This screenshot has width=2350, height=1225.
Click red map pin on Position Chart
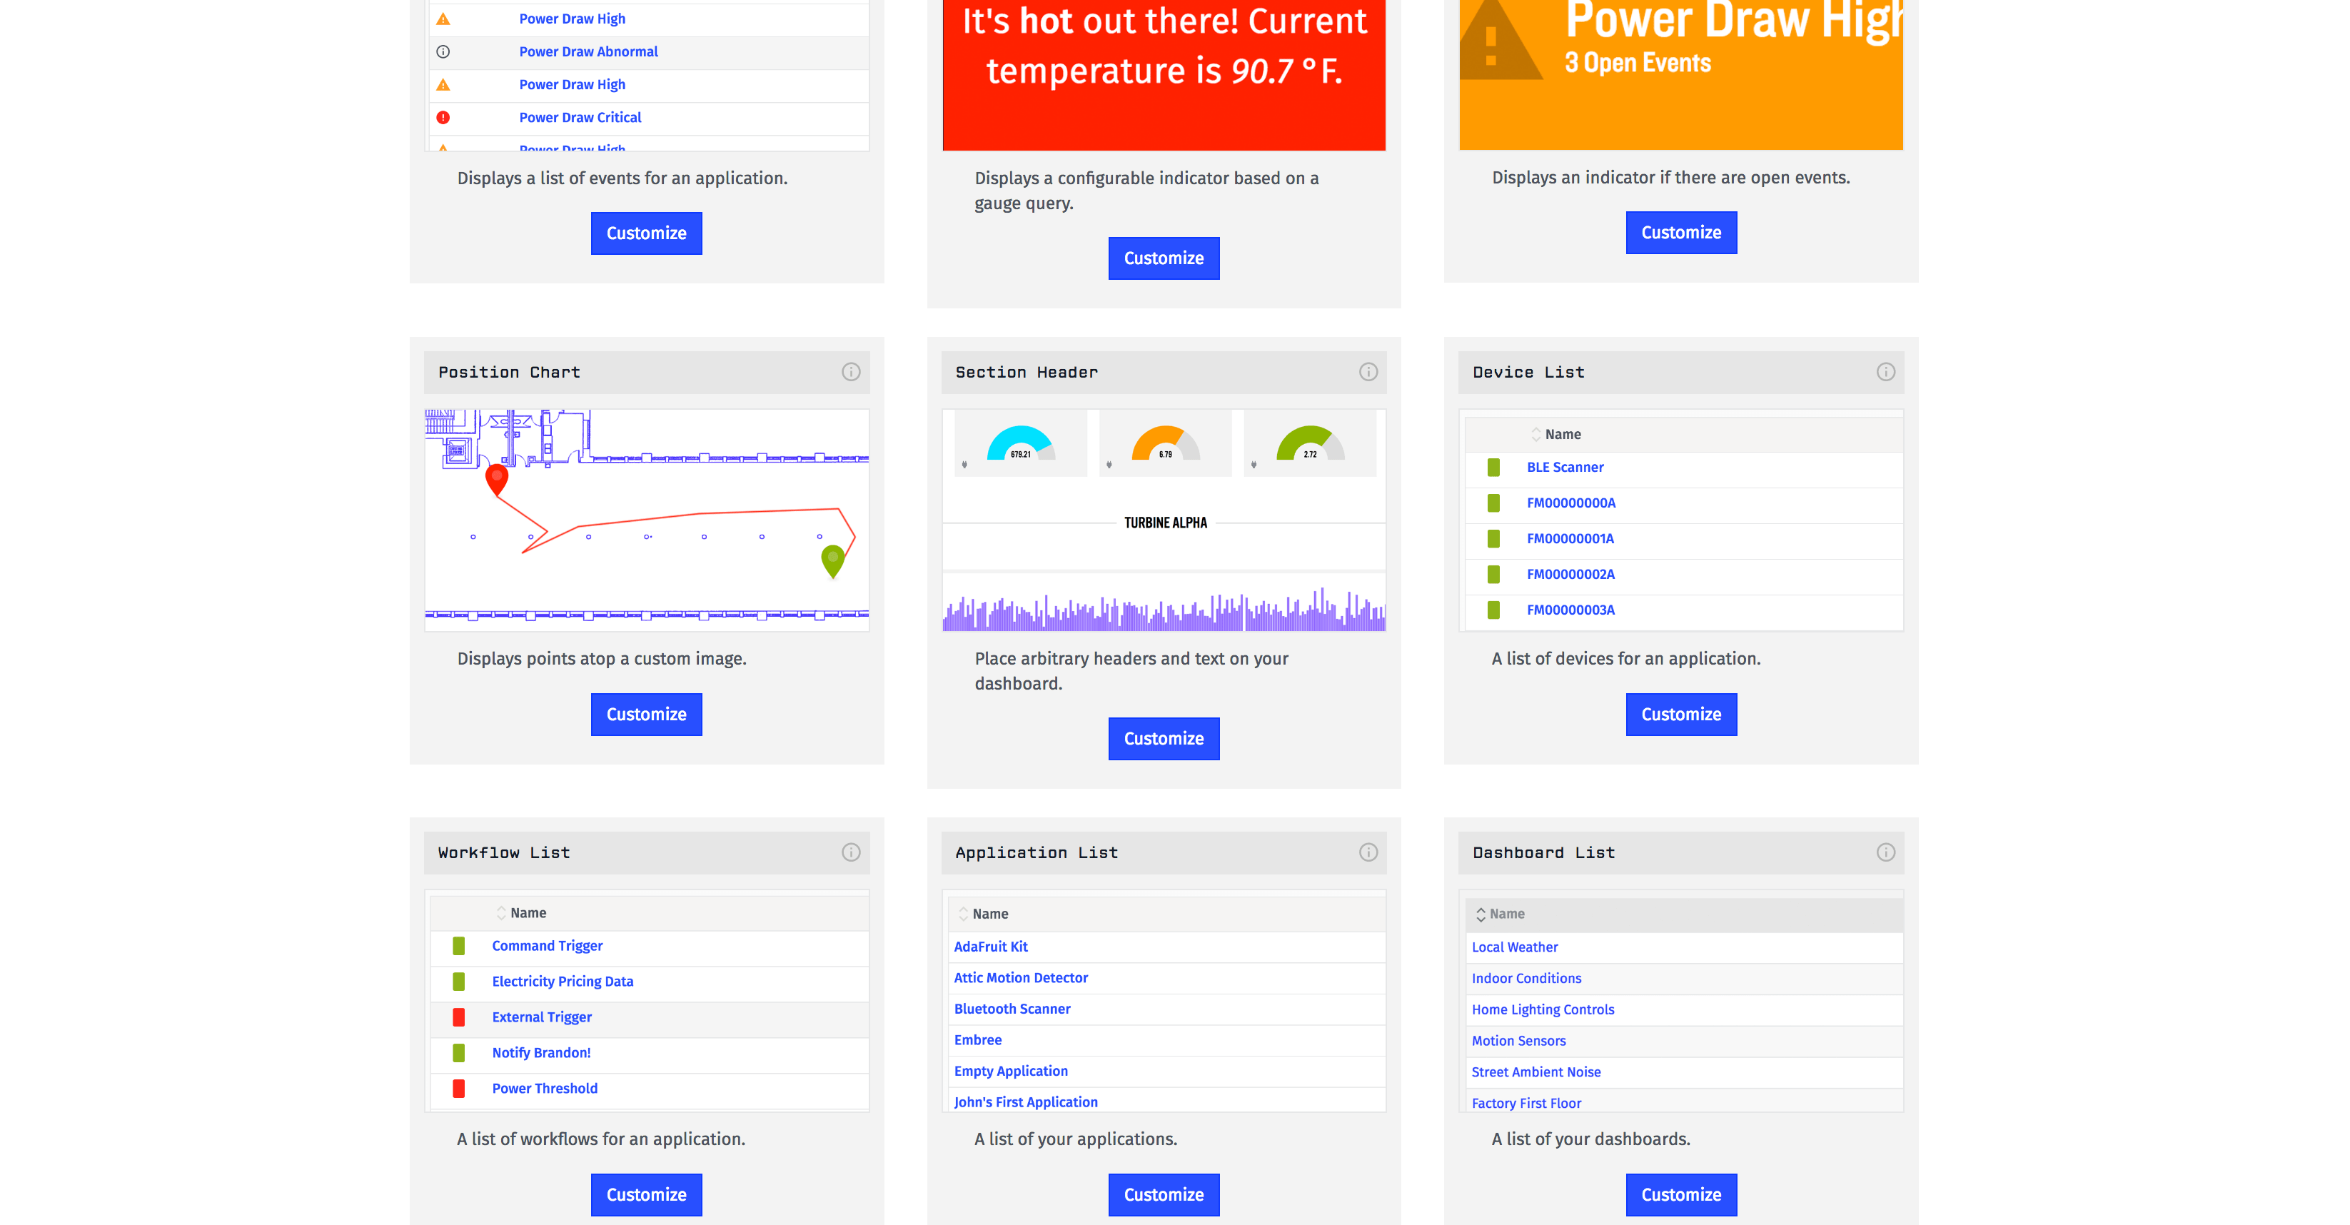click(496, 480)
